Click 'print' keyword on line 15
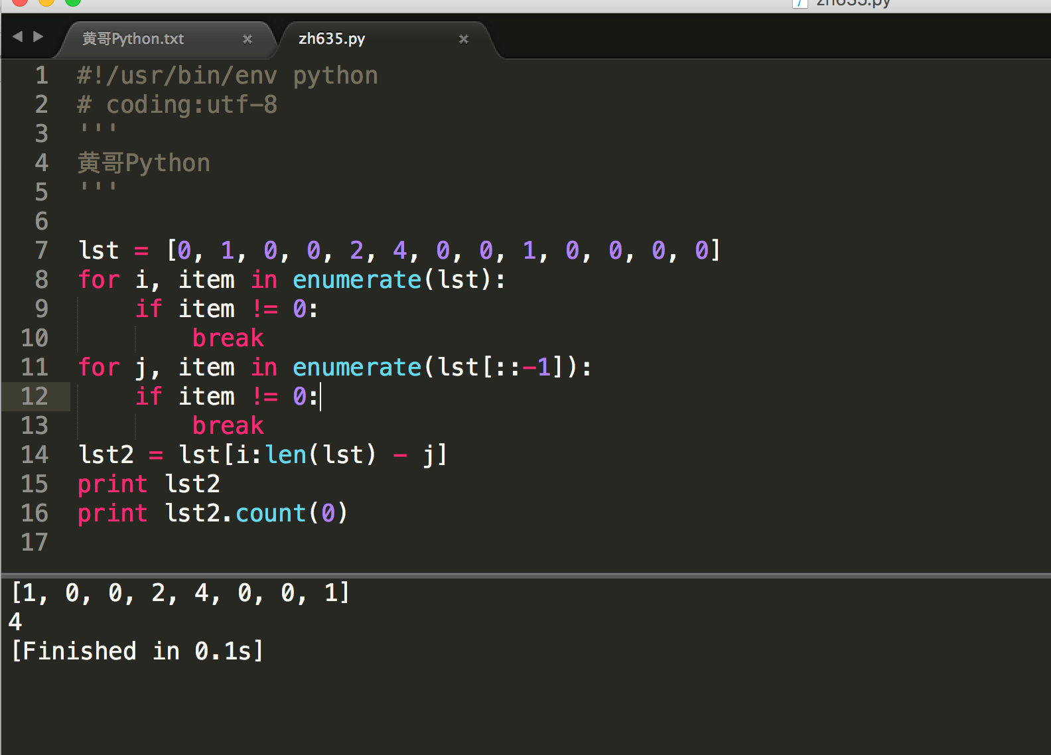Screen dimensions: 1051x755 (113, 485)
